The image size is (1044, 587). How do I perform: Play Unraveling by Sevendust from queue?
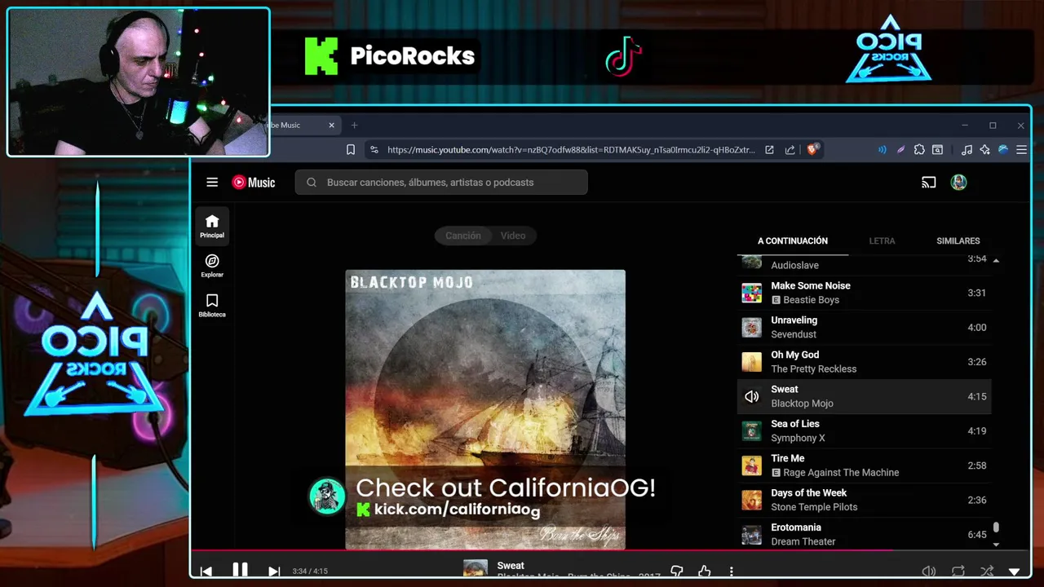(x=865, y=327)
